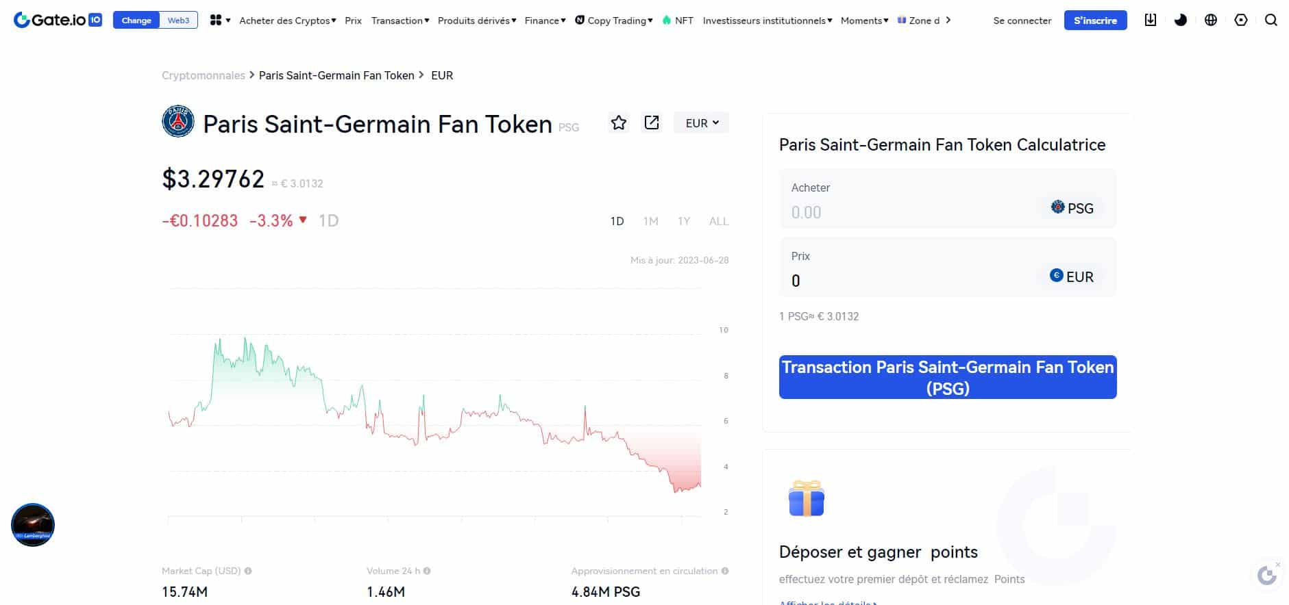
Task: Add PSG to favorites with star icon
Action: (x=619, y=123)
